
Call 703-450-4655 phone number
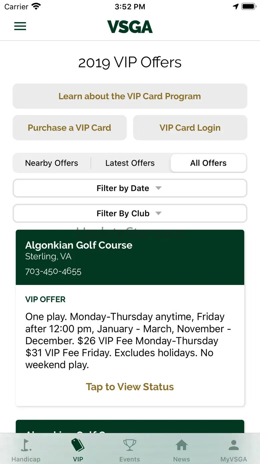[53, 271]
